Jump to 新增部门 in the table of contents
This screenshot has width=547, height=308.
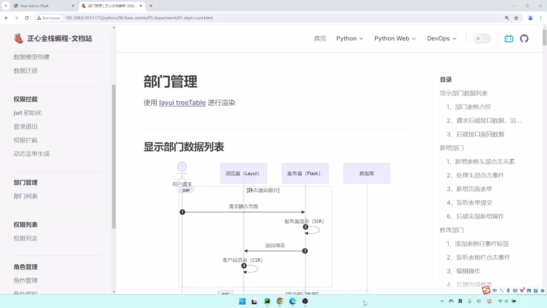click(452, 148)
